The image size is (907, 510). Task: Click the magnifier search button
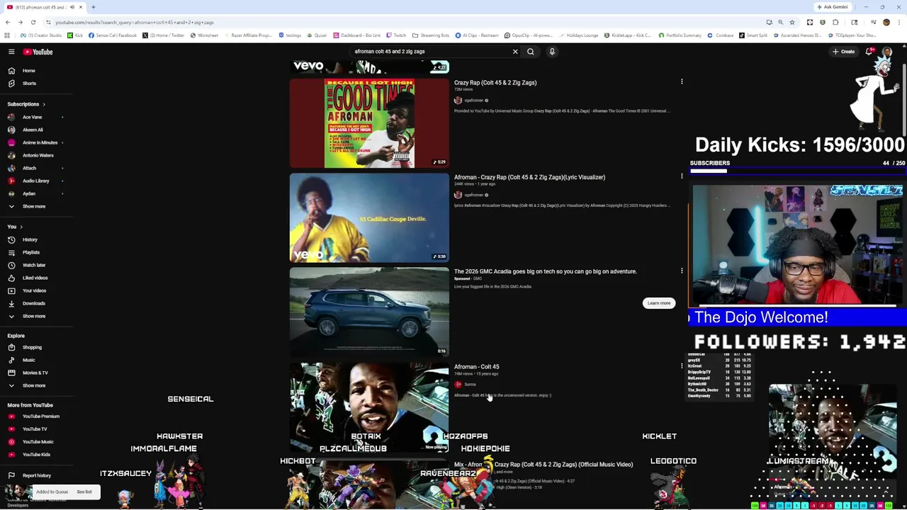[x=531, y=52]
